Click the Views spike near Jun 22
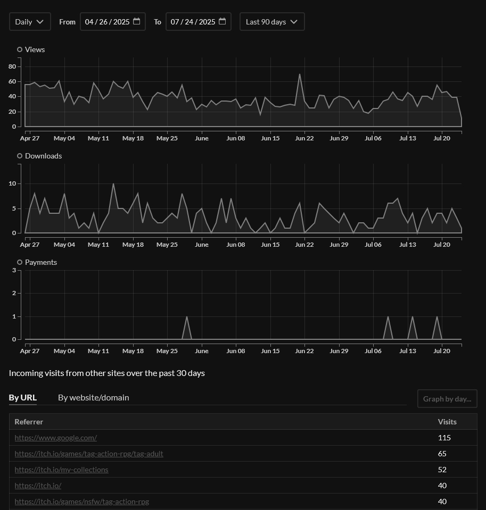This screenshot has width=486, height=510. point(300,74)
